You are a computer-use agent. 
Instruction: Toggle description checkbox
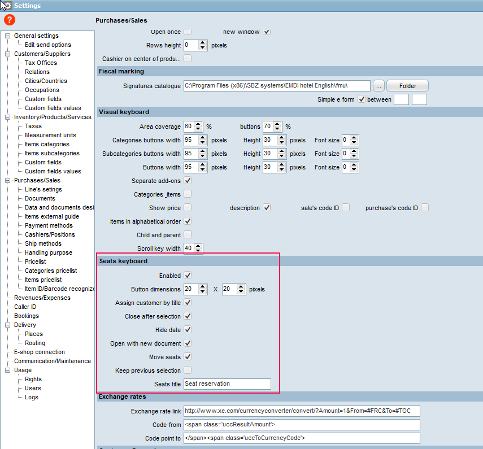[267, 208]
